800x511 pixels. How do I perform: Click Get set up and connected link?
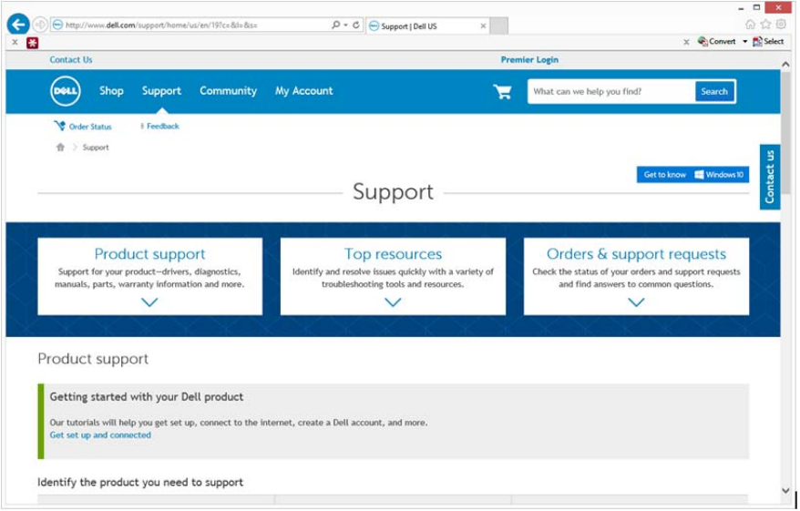[x=100, y=436]
